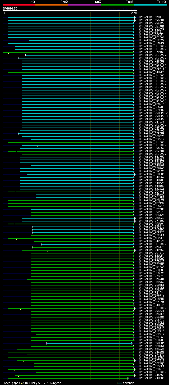Viewport: 169px width, 385px height.
Task: Click the UniRef100_B3RV12 label
Action: point(152,139)
